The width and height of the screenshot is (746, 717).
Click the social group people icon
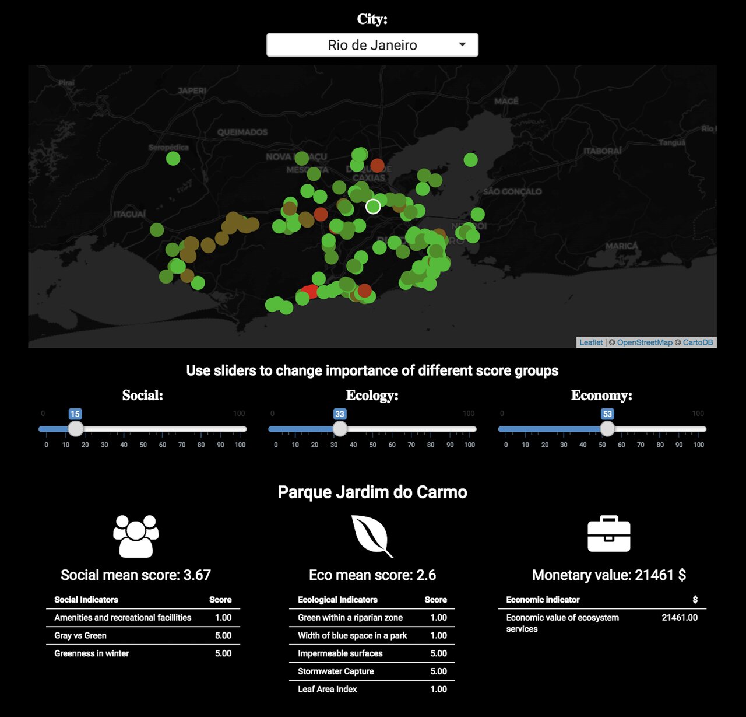136,536
